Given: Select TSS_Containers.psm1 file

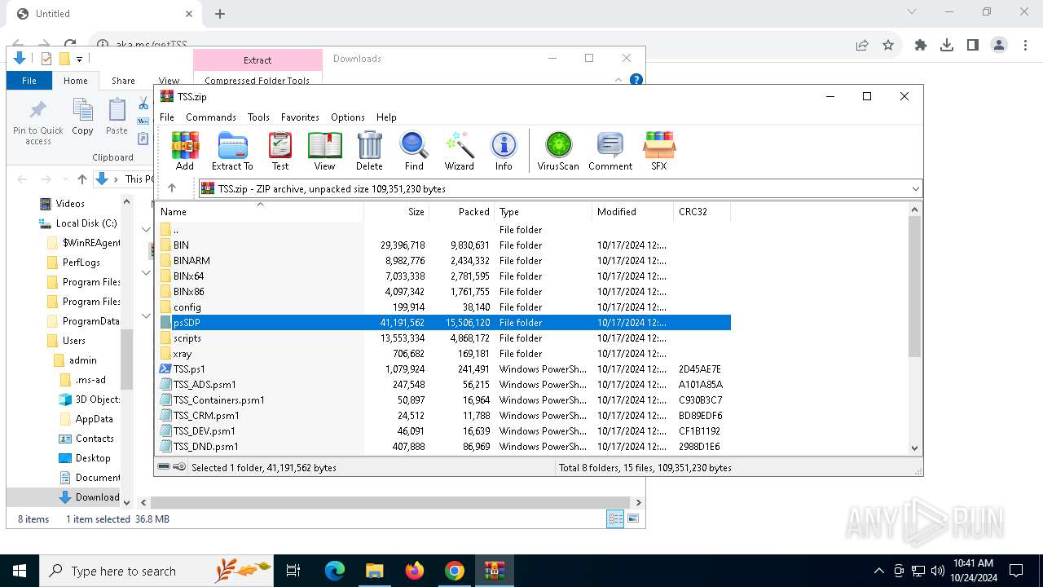Looking at the screenshot, I should (x=444, y=399).
